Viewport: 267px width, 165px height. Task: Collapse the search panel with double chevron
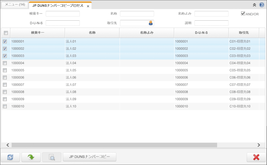[x=254, y=5]
